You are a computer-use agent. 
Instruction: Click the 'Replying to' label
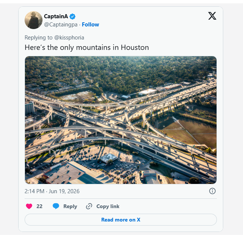(x=39, y=38)
